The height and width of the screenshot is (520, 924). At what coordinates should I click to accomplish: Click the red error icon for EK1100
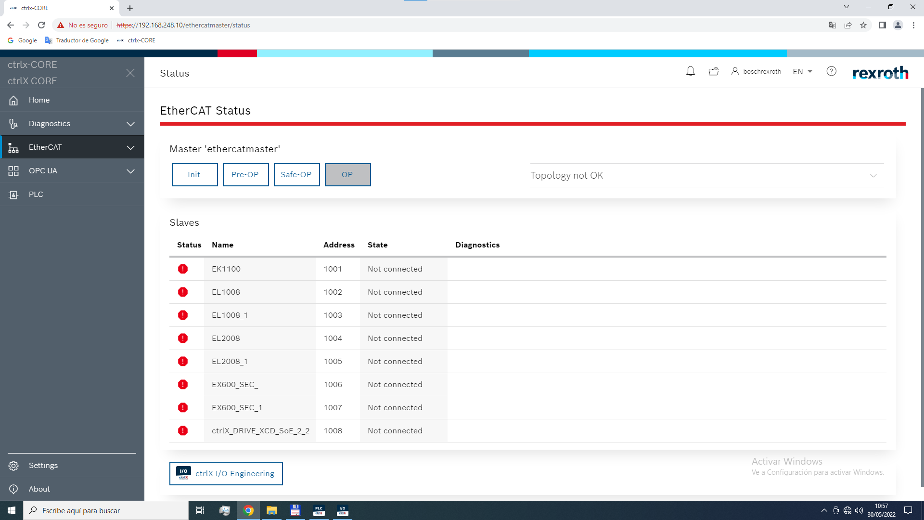tap(183, 269)
